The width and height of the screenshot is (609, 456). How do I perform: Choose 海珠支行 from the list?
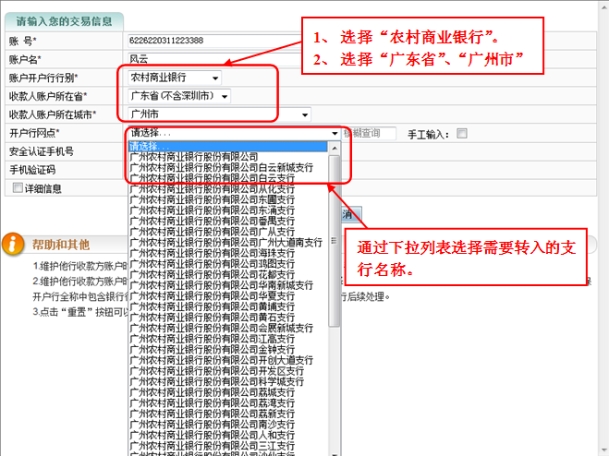click(228, 253)
